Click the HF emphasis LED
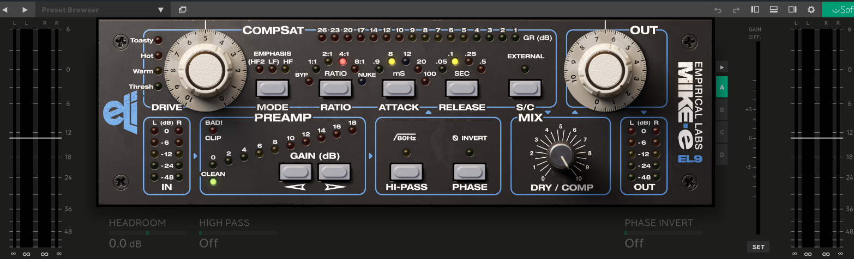854x259 pixels. click(x=285, y=69)
